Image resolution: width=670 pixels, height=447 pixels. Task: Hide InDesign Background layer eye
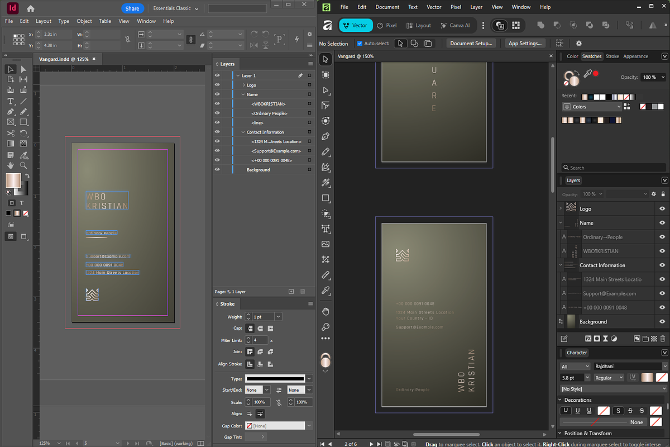pyautogui.click(x=217, y=169)
